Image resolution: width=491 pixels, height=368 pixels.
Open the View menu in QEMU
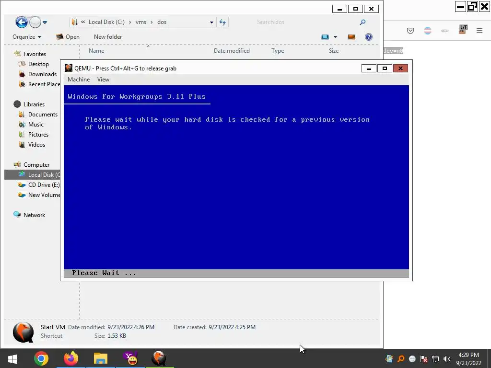pos(103,80)
